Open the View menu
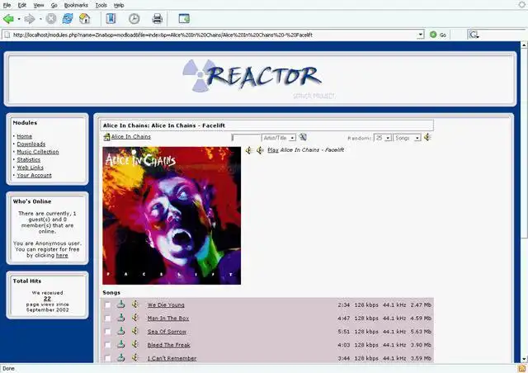The width and height of the screenshot is (528, 373). tap(39, 5)
